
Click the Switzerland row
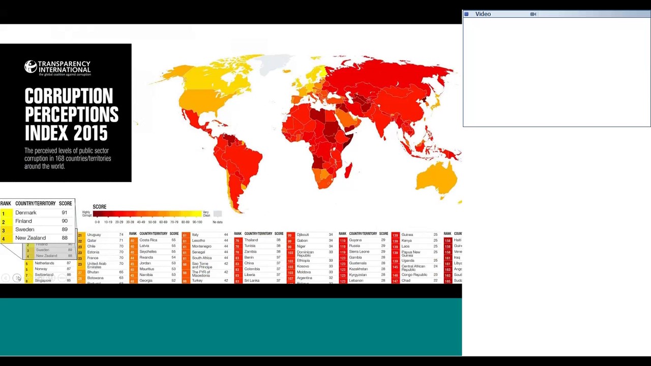coord(49,275)
